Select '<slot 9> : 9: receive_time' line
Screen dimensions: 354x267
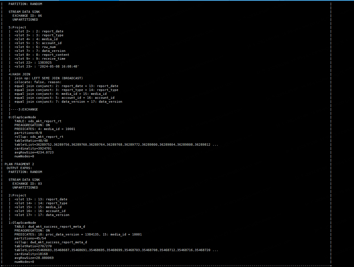(x=40, y=59)
